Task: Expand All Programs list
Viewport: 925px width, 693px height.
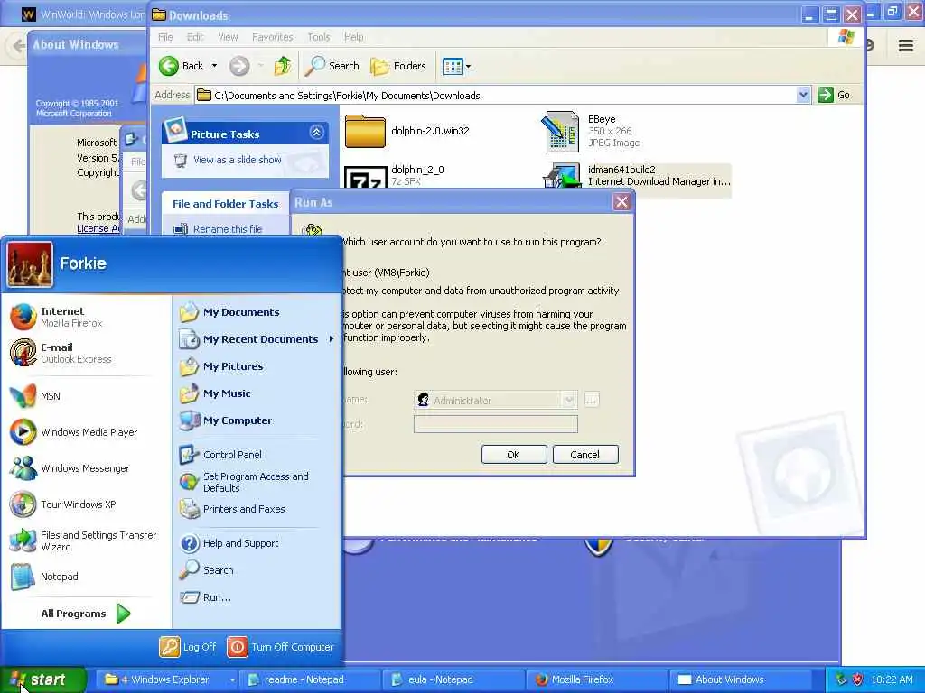Action: (x=86, y=614)
